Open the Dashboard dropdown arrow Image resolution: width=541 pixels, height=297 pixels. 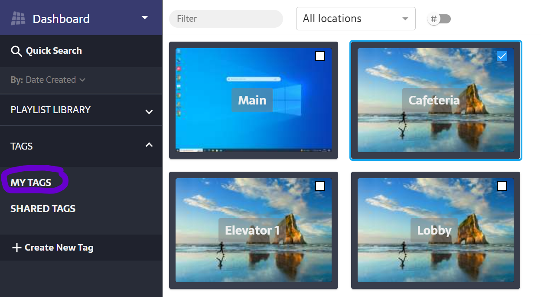point(145,18)
